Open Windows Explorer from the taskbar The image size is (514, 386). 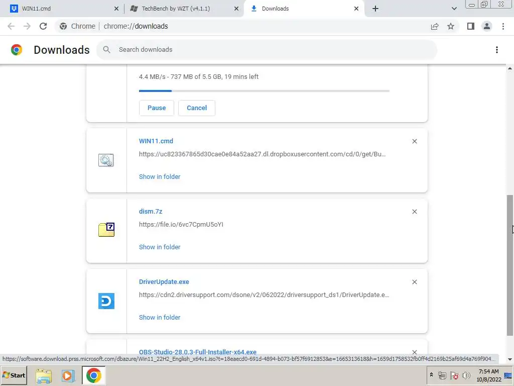(x=44, y=376)
